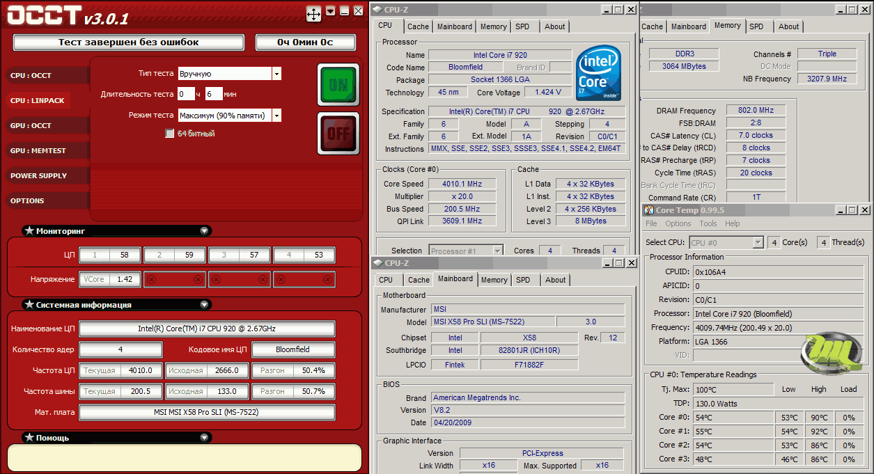874x474 pixels.
Task: Open the OPTIONS tab in OCCT
Action: click(x=39, y=200)
